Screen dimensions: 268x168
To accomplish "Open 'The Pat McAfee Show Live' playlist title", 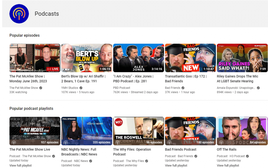I will coord(30,149).
